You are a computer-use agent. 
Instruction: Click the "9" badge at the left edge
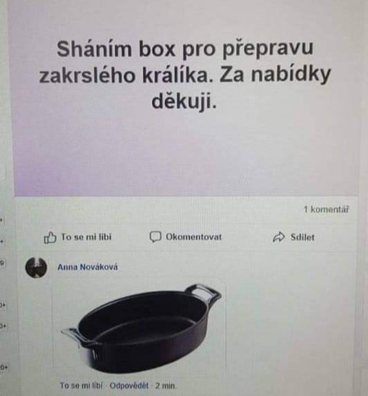click(2, 263)
